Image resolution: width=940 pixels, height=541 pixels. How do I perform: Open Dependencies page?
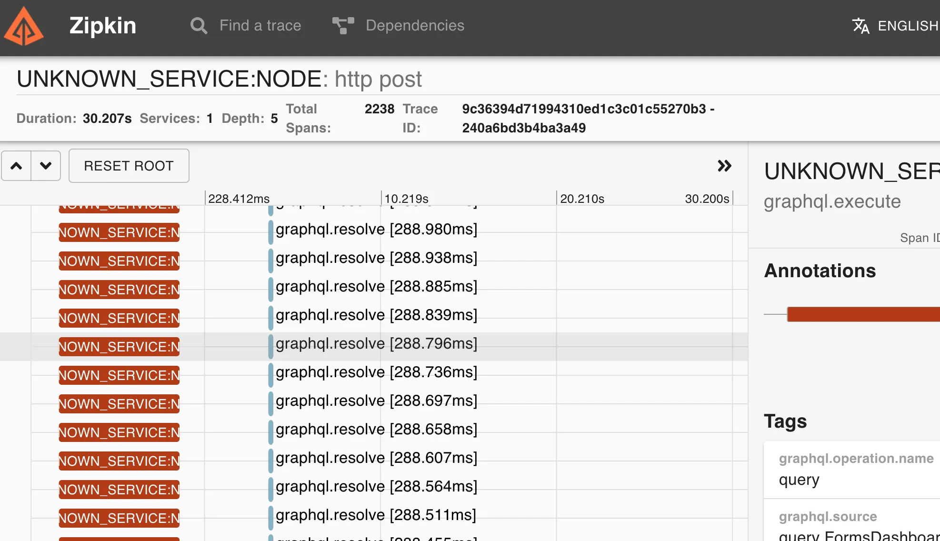pos(415,26)
